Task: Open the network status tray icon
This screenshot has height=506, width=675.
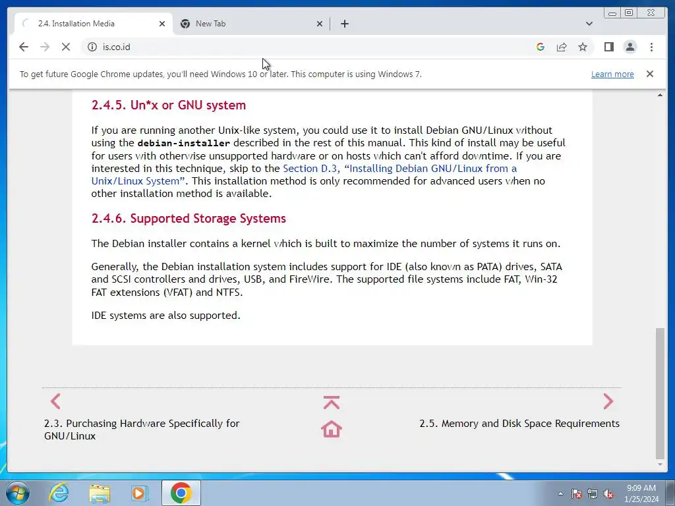Action: pyautogui.click(x=593, y=493)
